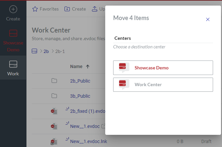This screenshot has height=147, width=222.
Task: Click shortcut file icon for New__1.evdoc.lnk
Action: [54, 141]
